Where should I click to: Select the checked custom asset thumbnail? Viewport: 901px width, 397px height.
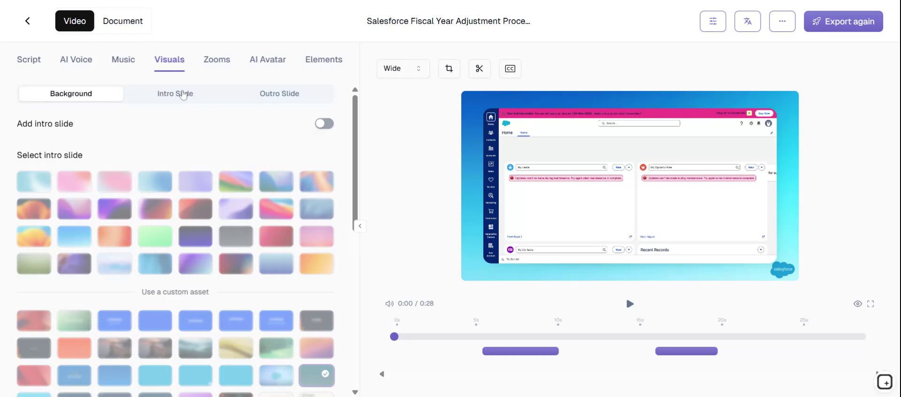pos(316,375)
